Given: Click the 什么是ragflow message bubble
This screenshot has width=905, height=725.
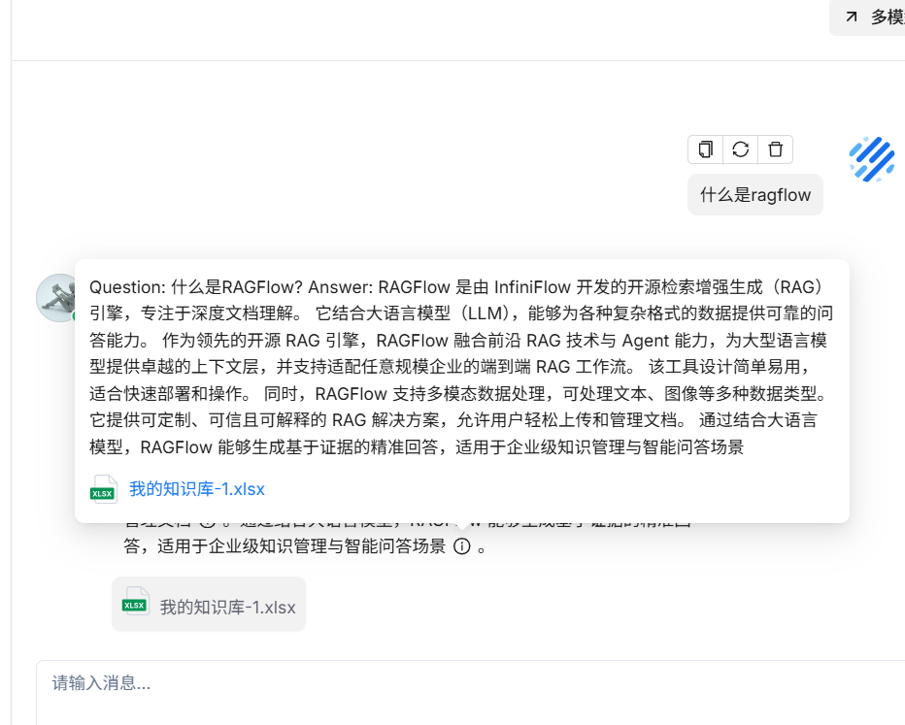Looking at the screenshot, I should [754, 195].
